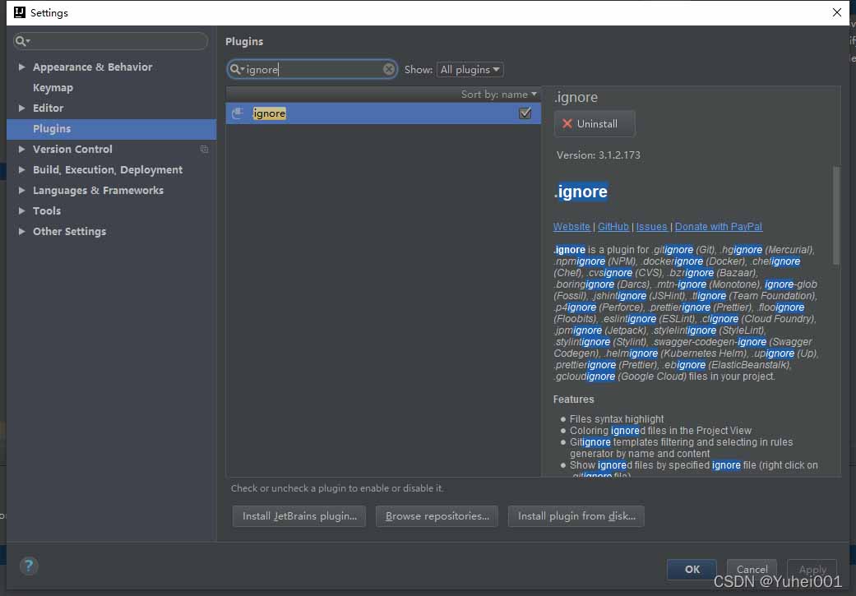Expand the Tools tree arrow
Screen dimensions: 856x596
point(22,210)
